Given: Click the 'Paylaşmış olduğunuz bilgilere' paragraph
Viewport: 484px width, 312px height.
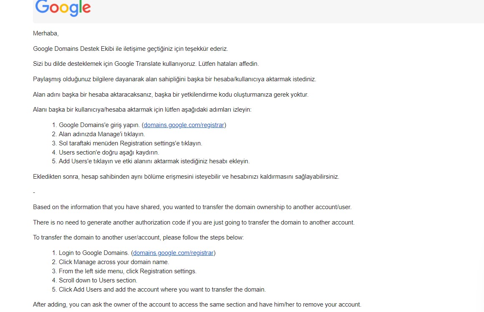Looking at the screenshot, I should tap(175, 79).
